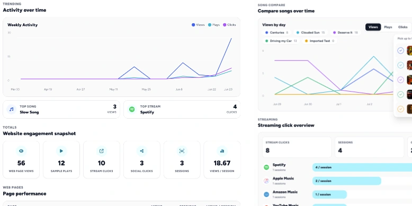Click the Apple Music icon in the streaming list
The width and height of the screenshot is (412, 206).
tap(266, 181)
